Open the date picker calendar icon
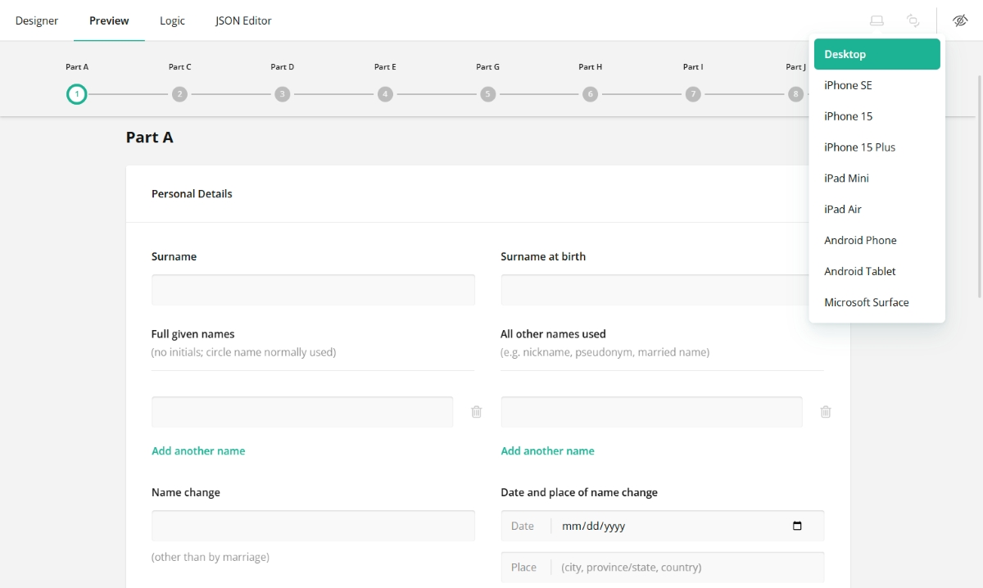Screen dimensions: 983x588 click(797, 526)
